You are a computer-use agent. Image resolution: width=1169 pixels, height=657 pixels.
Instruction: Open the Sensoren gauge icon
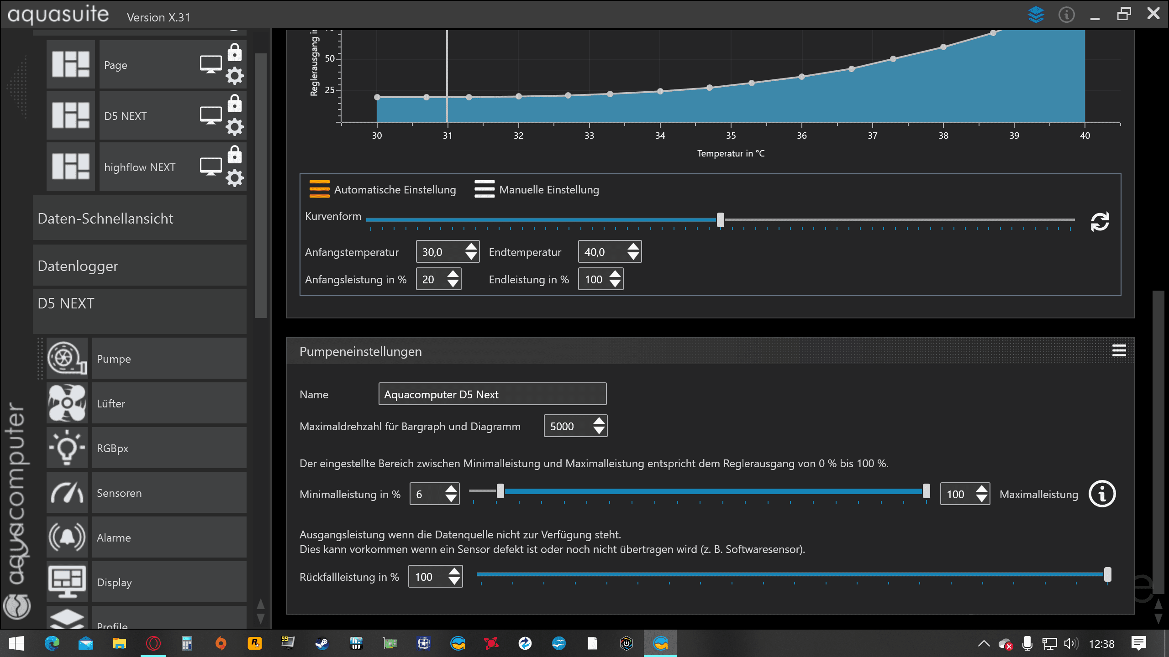(67, 493)
